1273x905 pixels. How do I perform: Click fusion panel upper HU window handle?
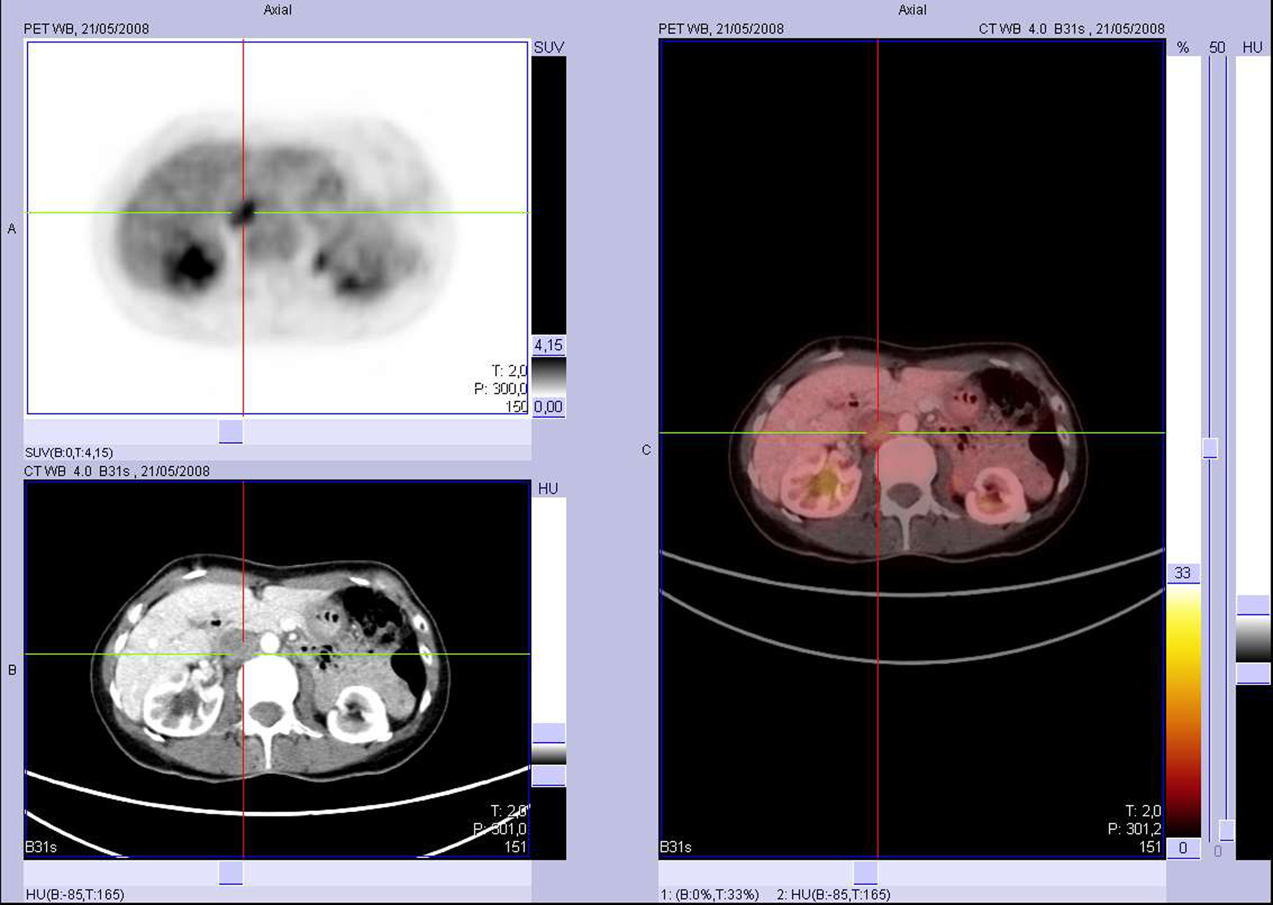1253,605
